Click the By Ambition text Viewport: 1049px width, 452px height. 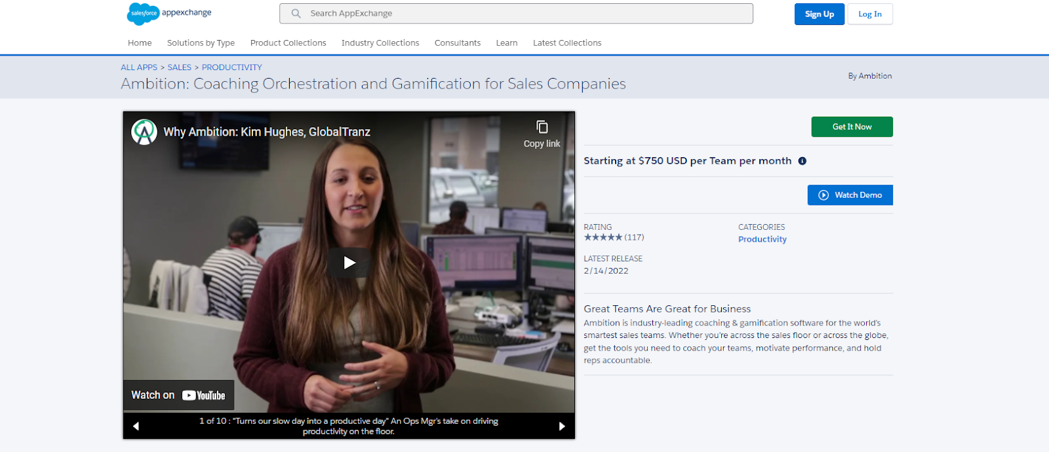pyautogui.click(x=870, y=76)
